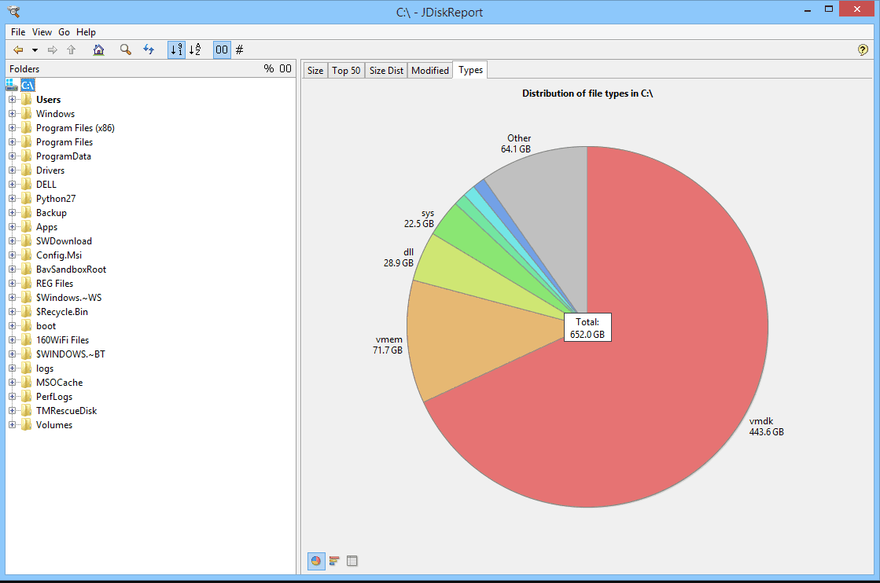Open the Help menu
Image resolution: width=880 pixels, height=583 pixels.
86,32
